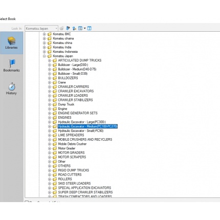The image size is (220, 220).
Task: Go up one folder level
Action: pos(74,28)
